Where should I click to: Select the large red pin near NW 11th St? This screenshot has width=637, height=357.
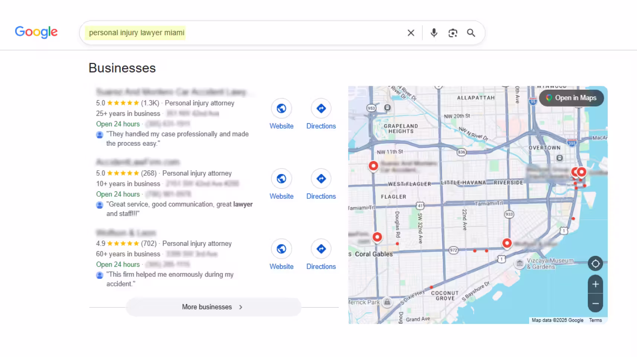coord(373,166)
